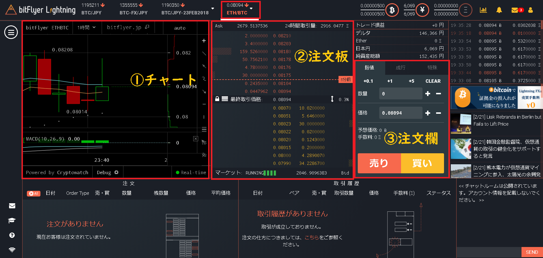Screen dimensions: 543x258
Task: Click the 売り sell button
Action: 379,163
